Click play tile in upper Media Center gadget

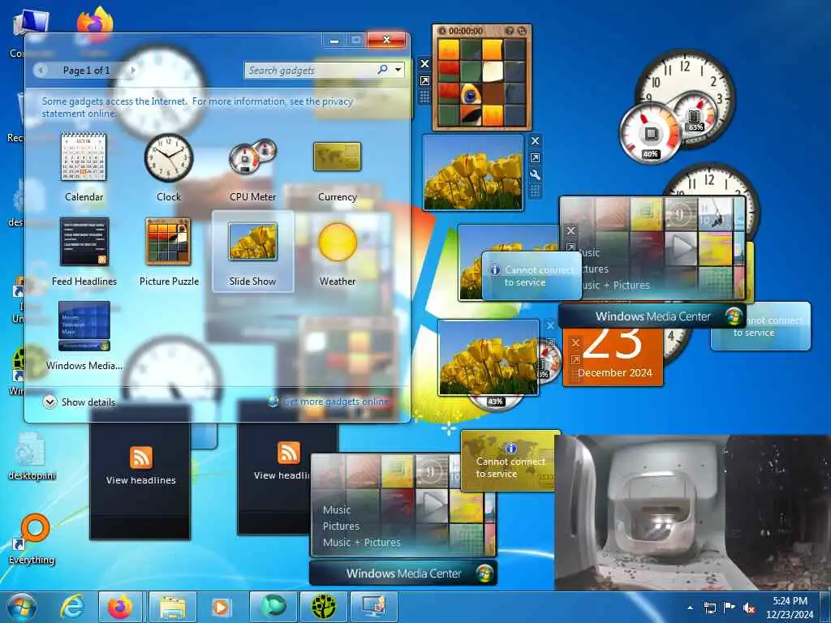(681, 247)
